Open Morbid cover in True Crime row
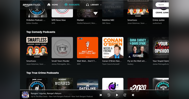This screenshot has height=99, width=189. click(x=62, y=84)
